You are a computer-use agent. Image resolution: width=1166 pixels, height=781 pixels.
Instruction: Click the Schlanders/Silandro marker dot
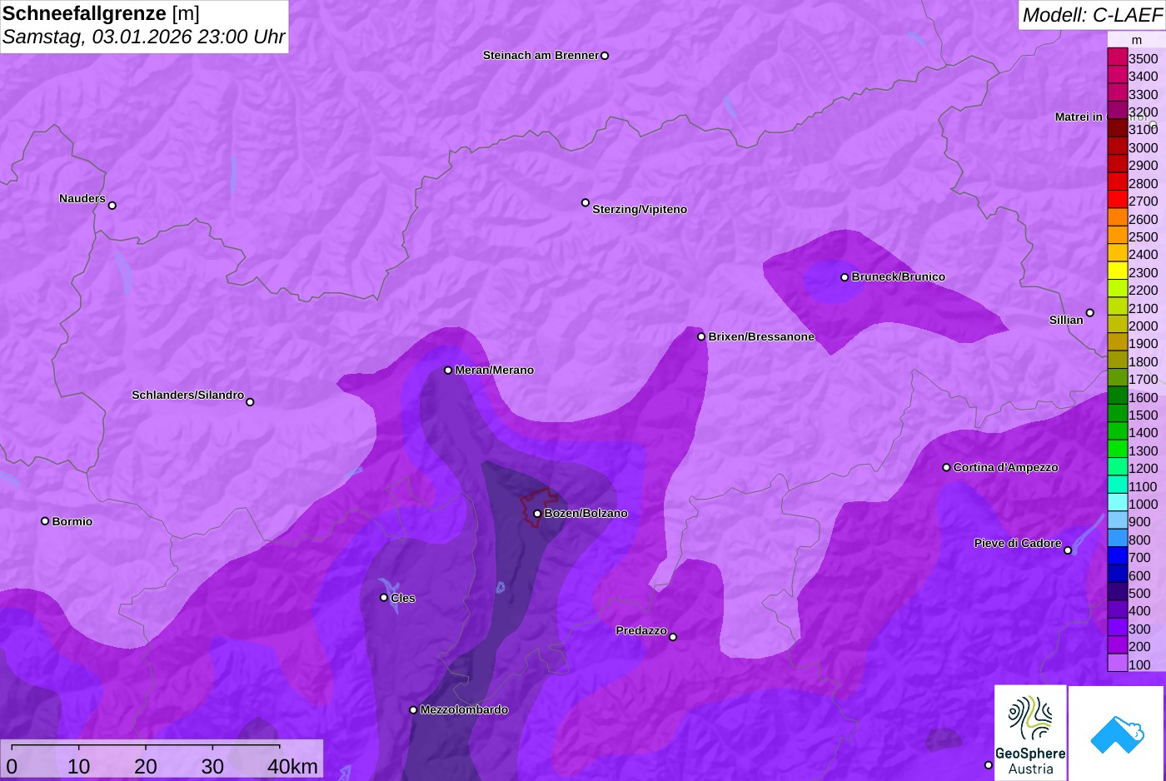[x=250, y=402]
